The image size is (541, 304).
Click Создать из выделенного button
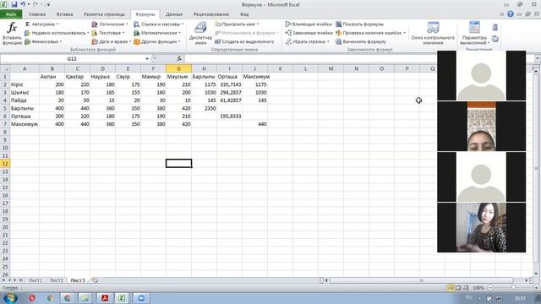pos(244,41)
